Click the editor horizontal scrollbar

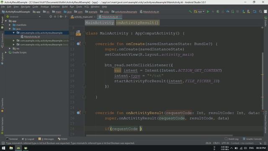159,135
